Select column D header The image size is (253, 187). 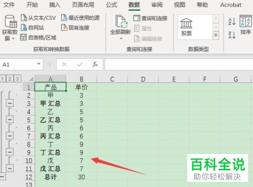[143, 79]
